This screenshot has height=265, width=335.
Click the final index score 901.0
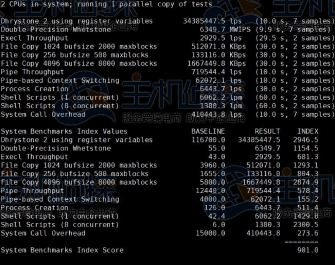click(x=308, y=250)
